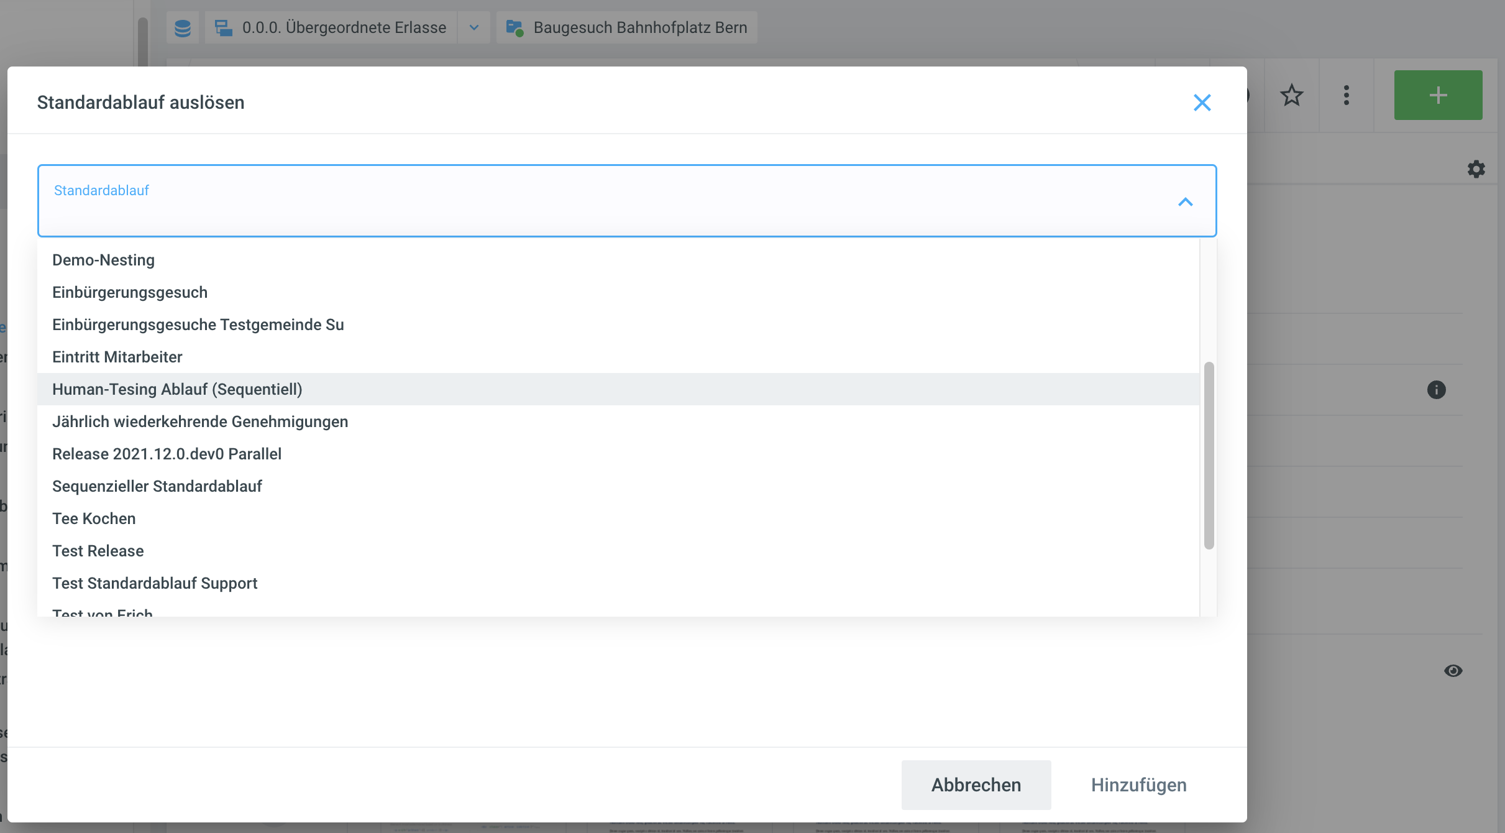Screen dimensions: 1505x833
Task: Collapse the Standardablauf dropdown chevron
Action: pos(1185,202)
